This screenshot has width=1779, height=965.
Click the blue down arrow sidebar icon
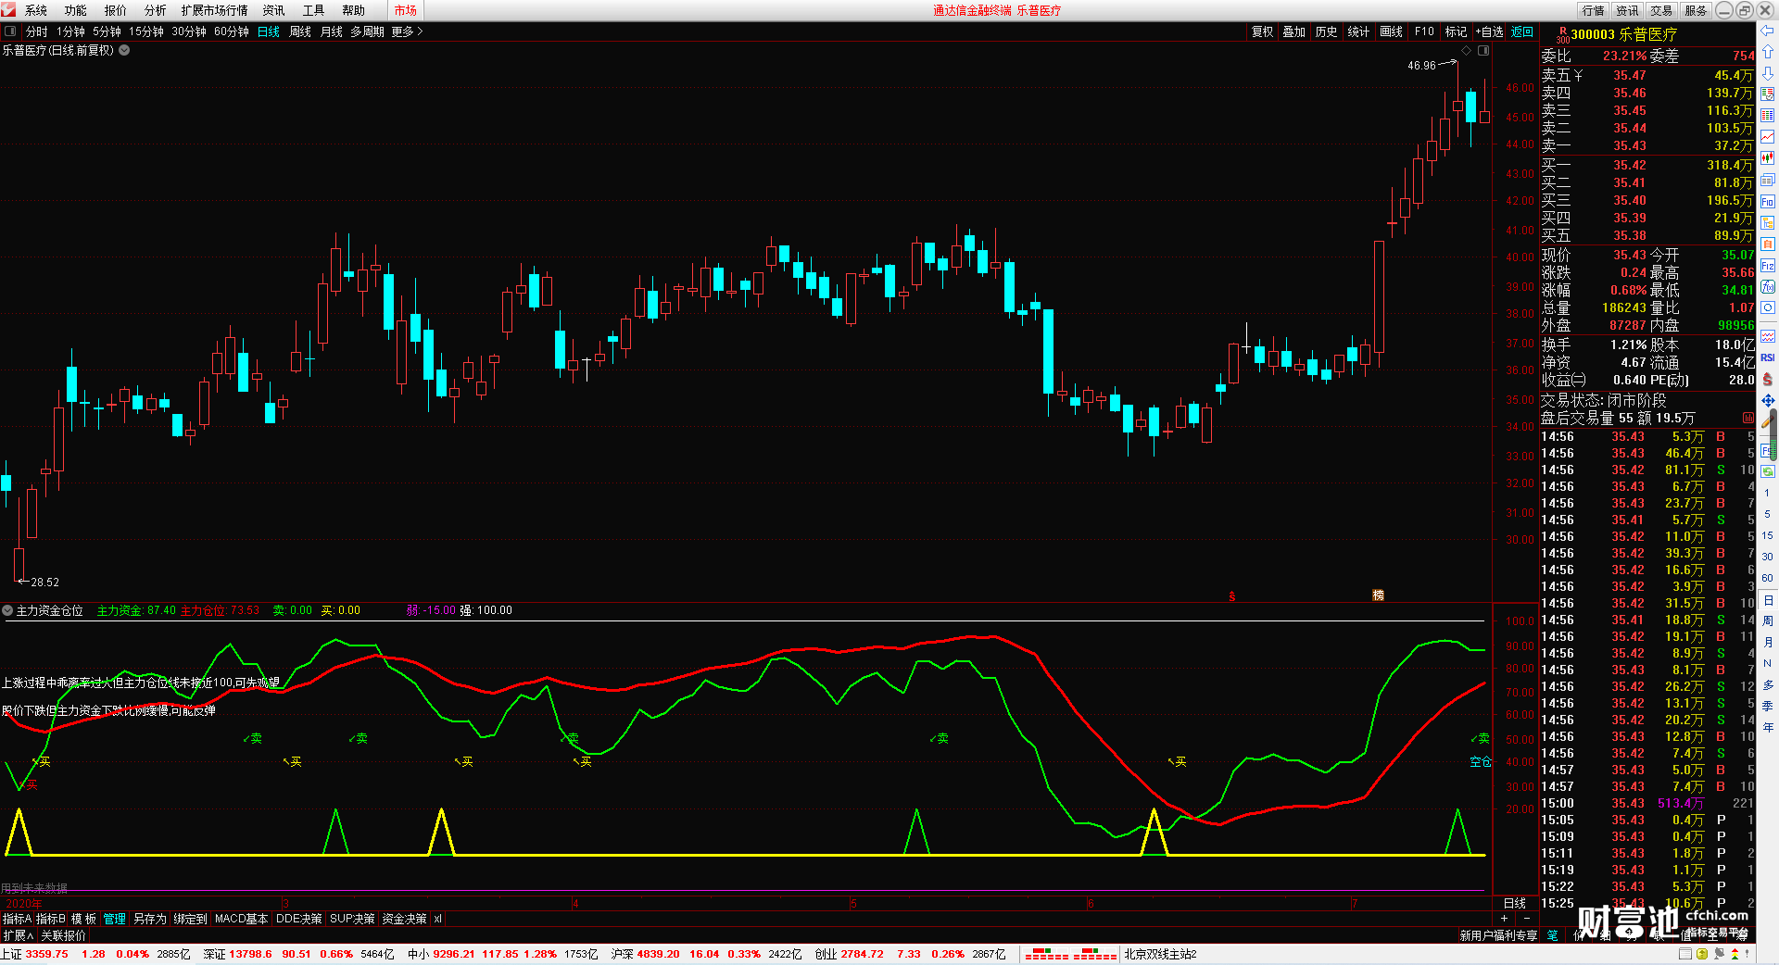1768,73
